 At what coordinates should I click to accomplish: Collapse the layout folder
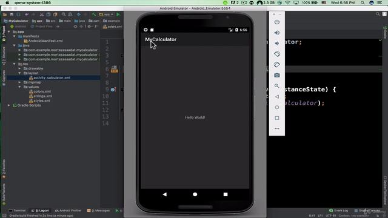point(20,73)
